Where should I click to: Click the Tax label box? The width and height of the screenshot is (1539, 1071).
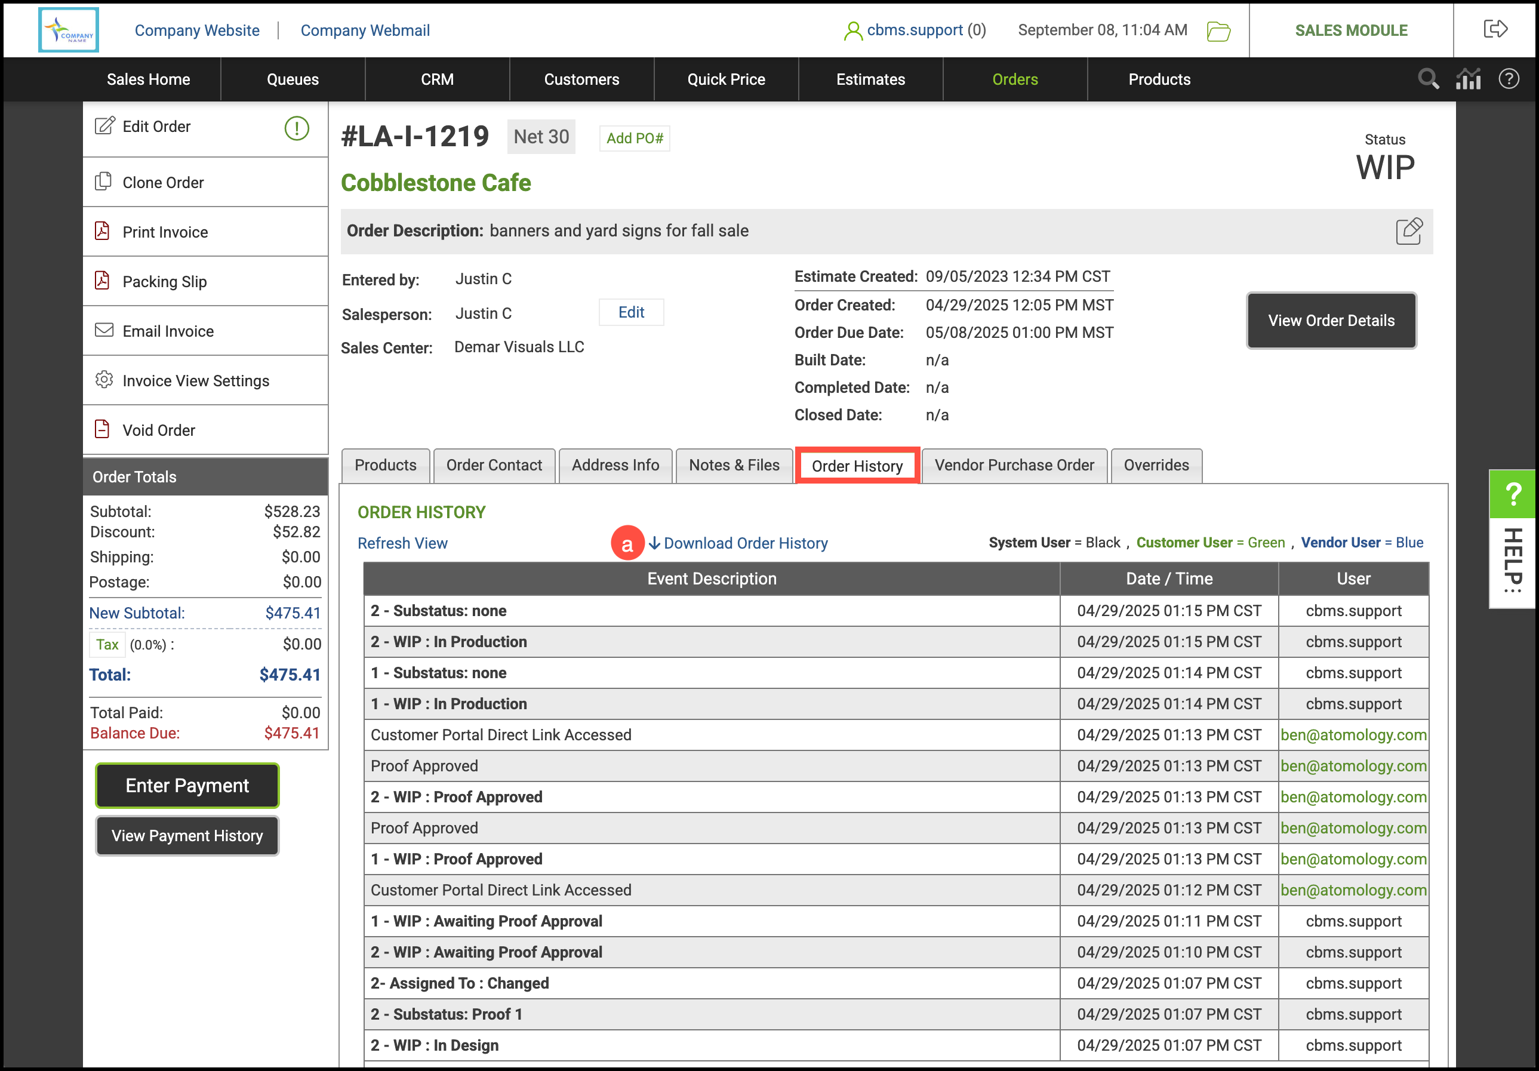coord(107,644)
